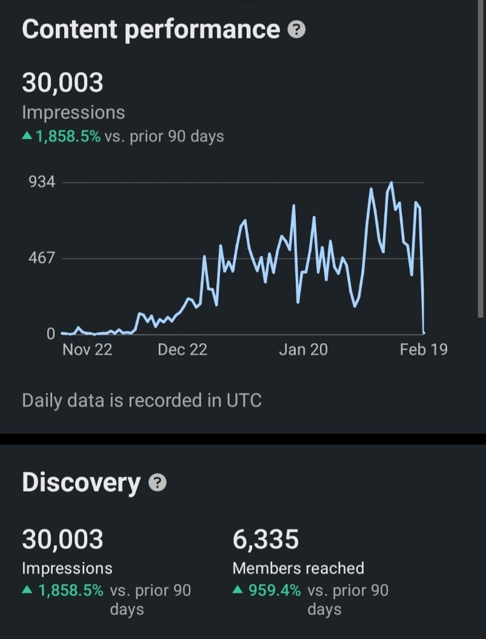The height and width of the screenshot is (639, 486).
Task: Select the Content performance heading
Action: [151, 30]
